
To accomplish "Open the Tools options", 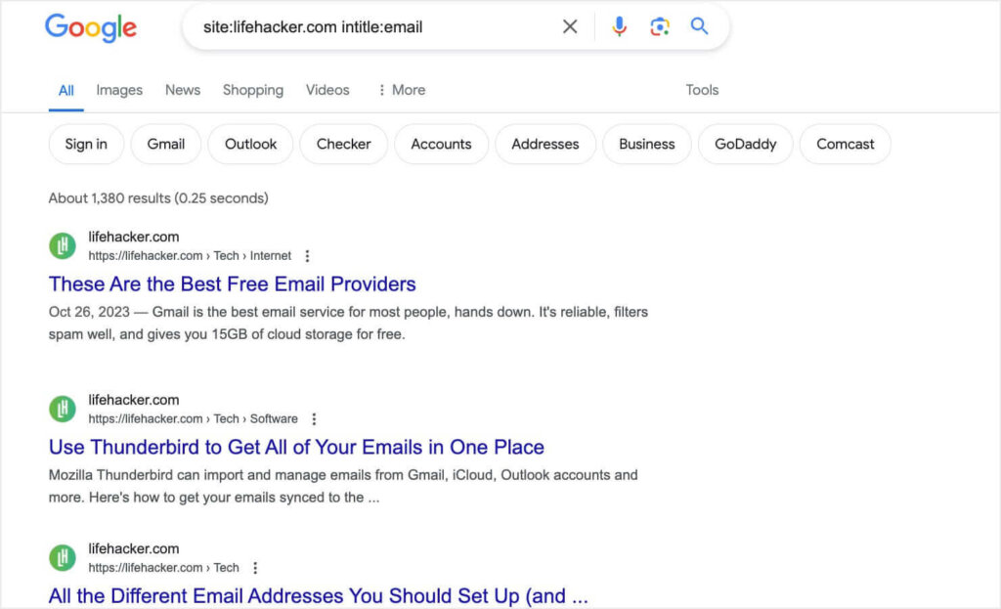I will coord(701,89).
